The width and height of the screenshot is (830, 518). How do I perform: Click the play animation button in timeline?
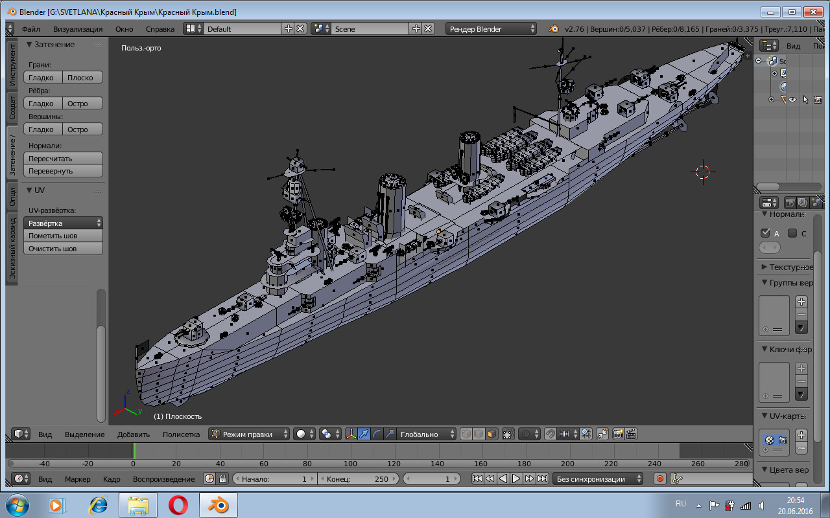pos(516,479)
